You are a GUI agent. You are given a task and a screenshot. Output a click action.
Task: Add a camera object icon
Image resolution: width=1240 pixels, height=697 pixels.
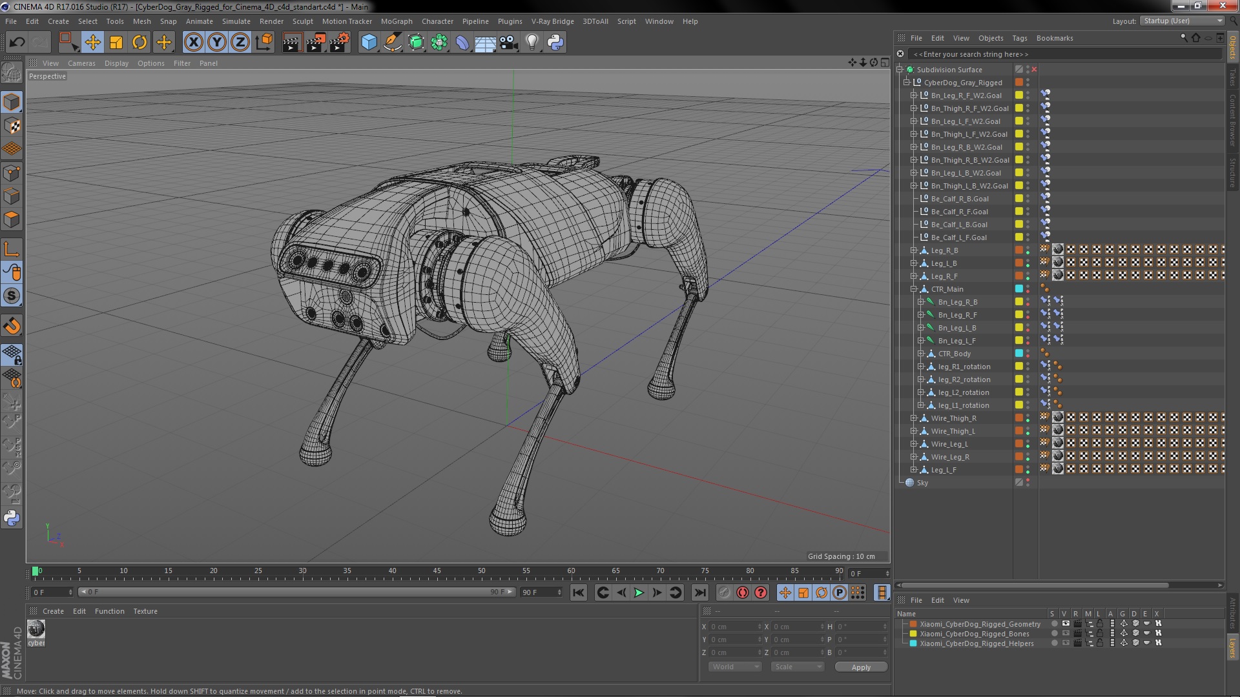click(509, 43)
